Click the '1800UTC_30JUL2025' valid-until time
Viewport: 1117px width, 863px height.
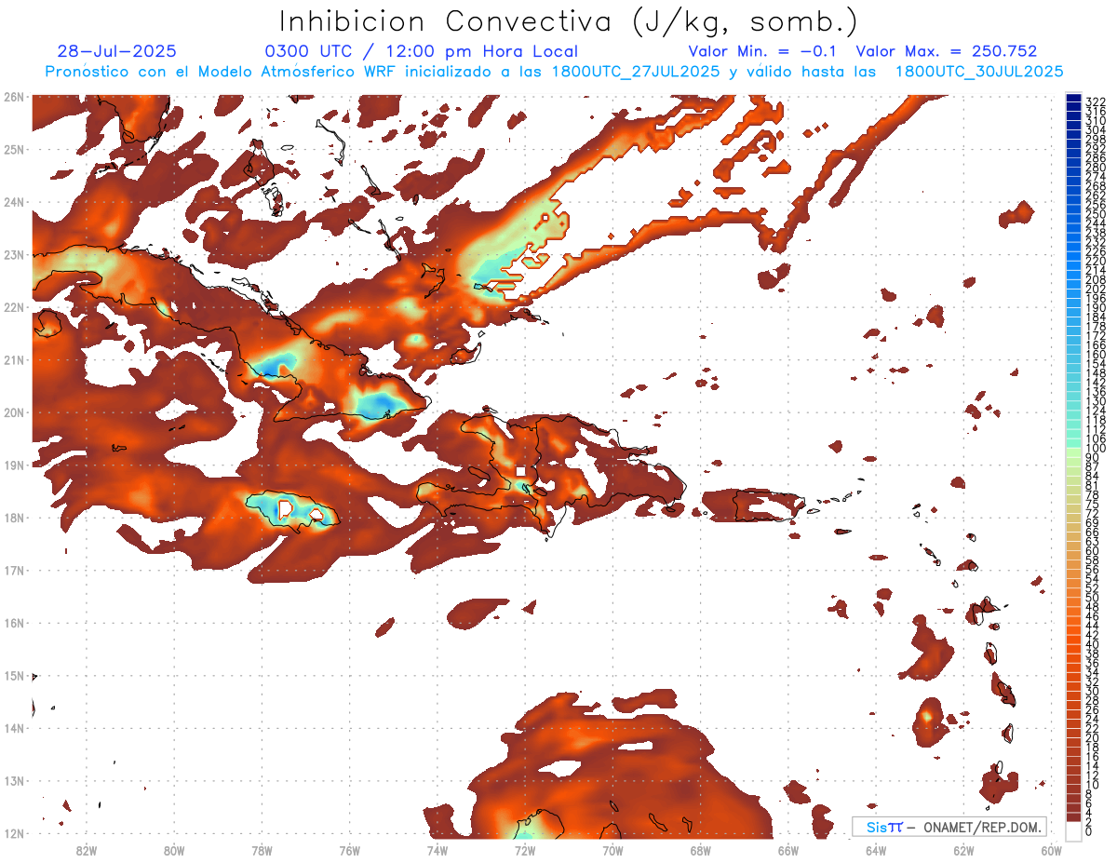979,72
